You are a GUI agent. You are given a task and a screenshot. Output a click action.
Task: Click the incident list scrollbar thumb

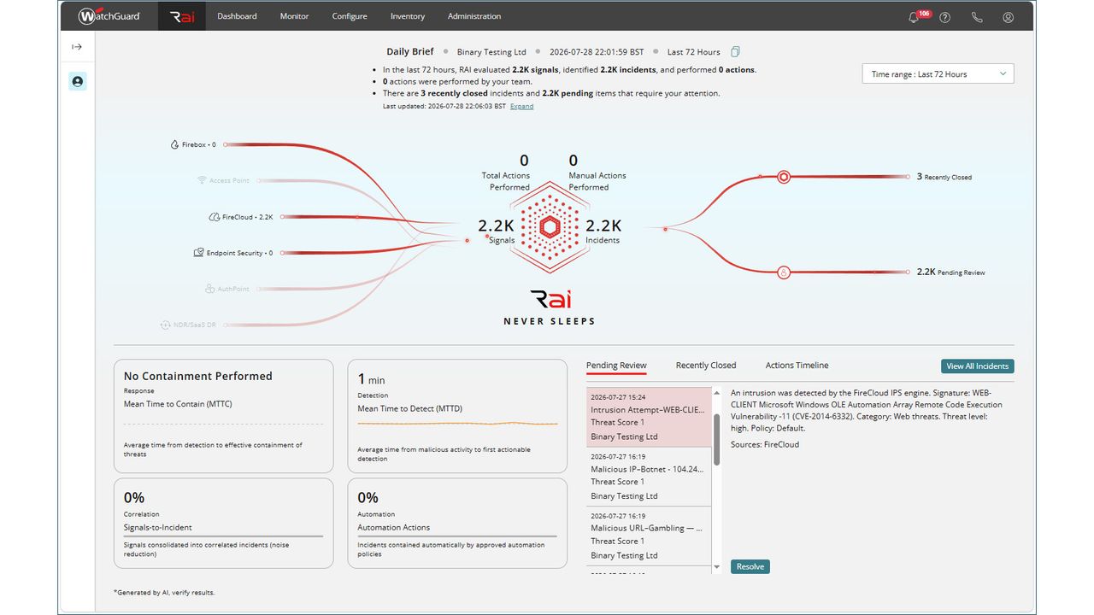(716, 439)
